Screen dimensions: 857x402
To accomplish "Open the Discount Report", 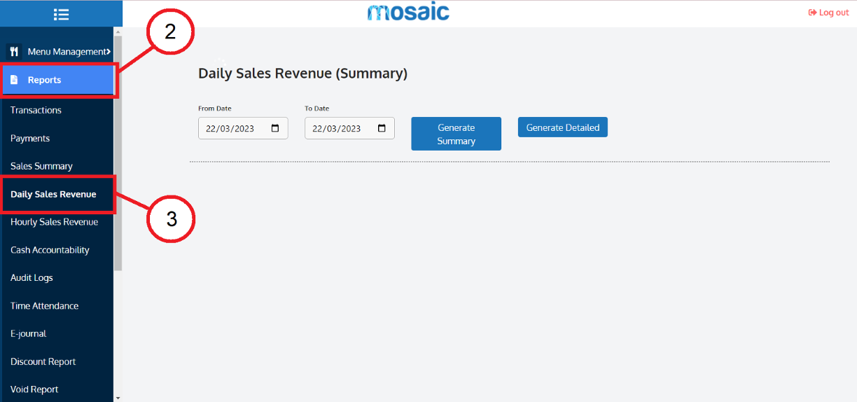I will click(43, 362).
